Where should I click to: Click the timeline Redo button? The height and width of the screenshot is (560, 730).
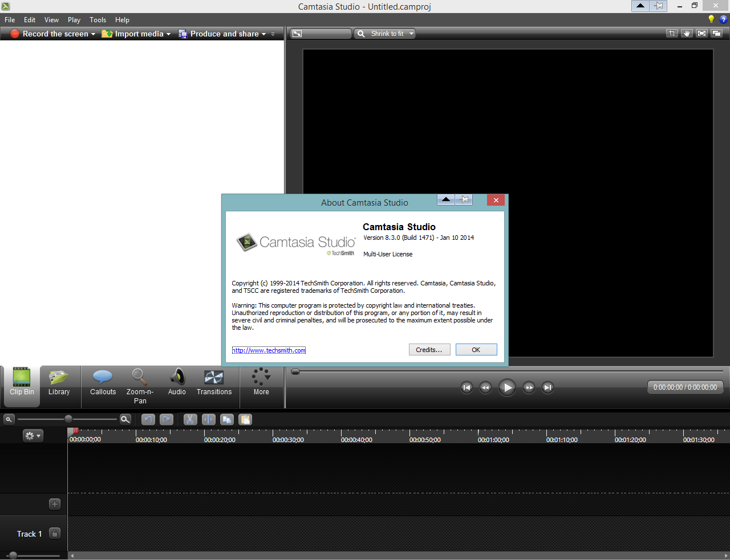167,419
